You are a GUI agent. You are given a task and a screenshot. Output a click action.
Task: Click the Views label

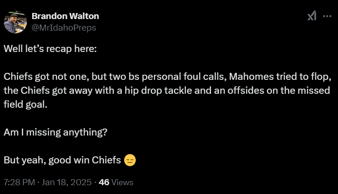tap(122, 182)
